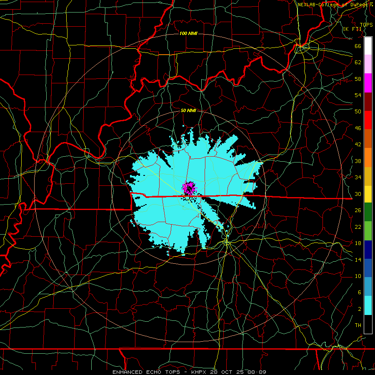375x375 pixels.
Task: Click the magenta echo at the radar center
Action: click(x=189, y=188)
